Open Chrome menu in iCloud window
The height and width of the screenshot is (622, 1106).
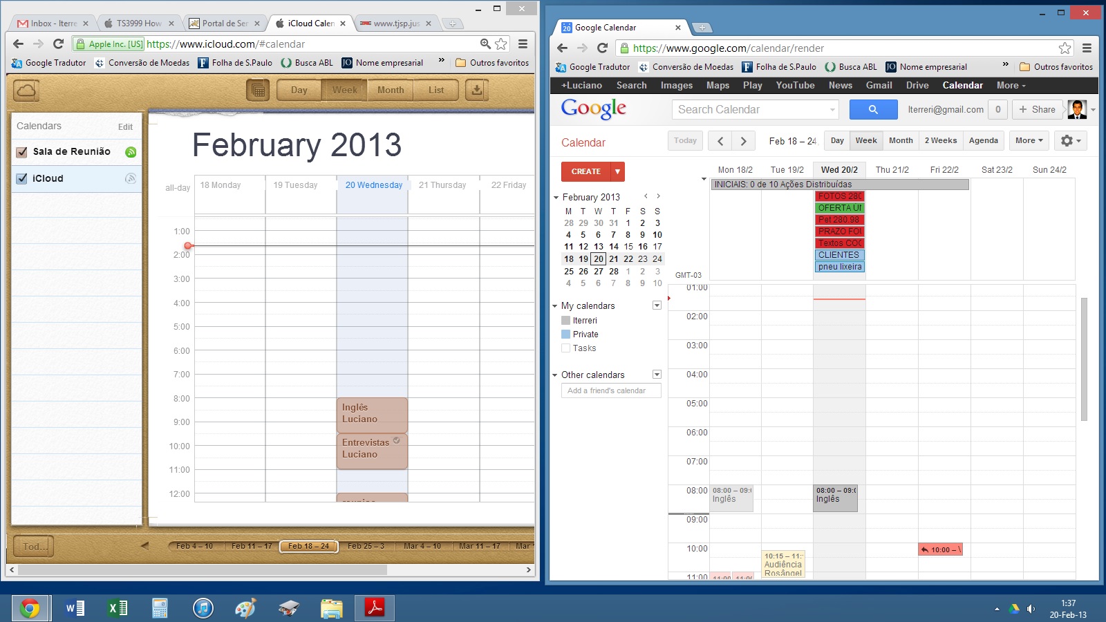[x=523, y=44]
